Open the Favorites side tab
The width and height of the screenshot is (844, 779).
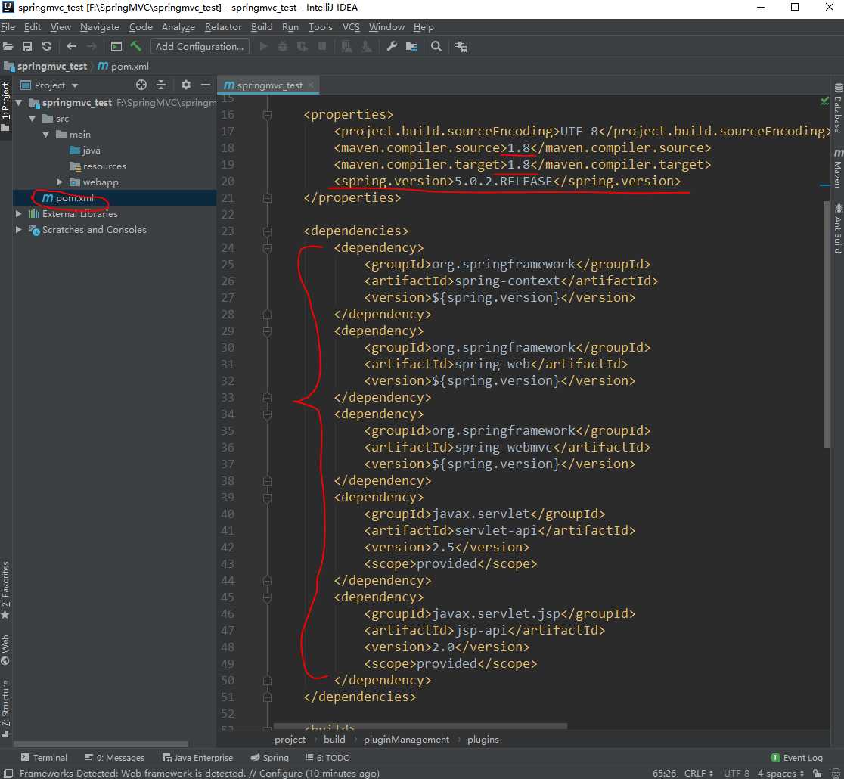point(5,590)
